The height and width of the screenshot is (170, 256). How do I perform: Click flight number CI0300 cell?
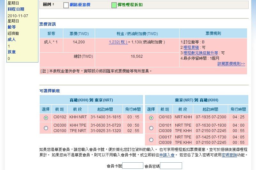coord(60,125)
